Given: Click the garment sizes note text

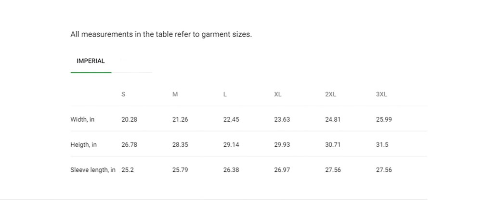Looking at the screenshot, I should click(x=161, y=35).
